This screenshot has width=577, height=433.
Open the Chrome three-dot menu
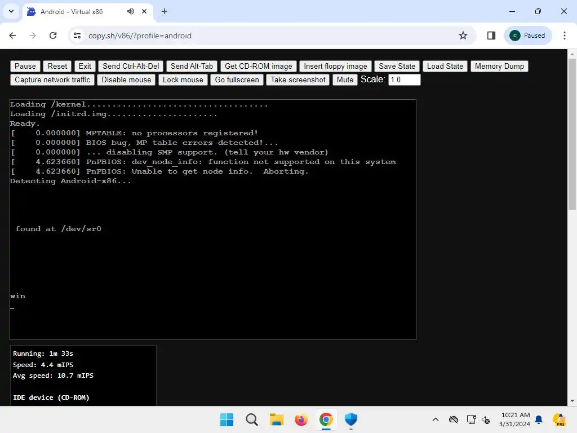coord(565,36)
